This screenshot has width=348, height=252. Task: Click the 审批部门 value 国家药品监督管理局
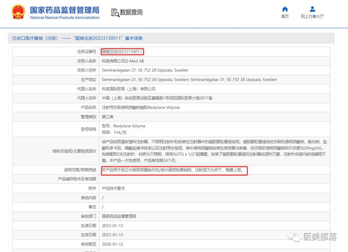pos(119,216)
